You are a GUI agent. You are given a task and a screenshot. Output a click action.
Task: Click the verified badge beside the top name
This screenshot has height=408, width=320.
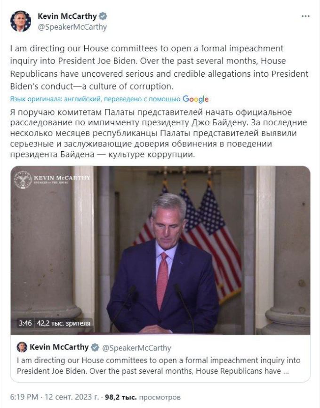pyautogui.click(x=103, y=16)
